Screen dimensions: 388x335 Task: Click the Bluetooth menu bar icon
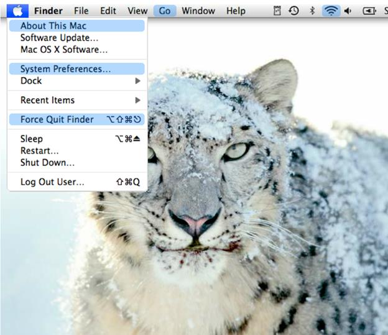point(312,11)
